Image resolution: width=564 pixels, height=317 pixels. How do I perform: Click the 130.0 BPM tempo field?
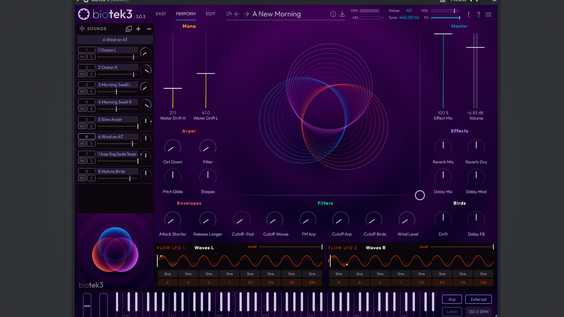tap(479, 312)
